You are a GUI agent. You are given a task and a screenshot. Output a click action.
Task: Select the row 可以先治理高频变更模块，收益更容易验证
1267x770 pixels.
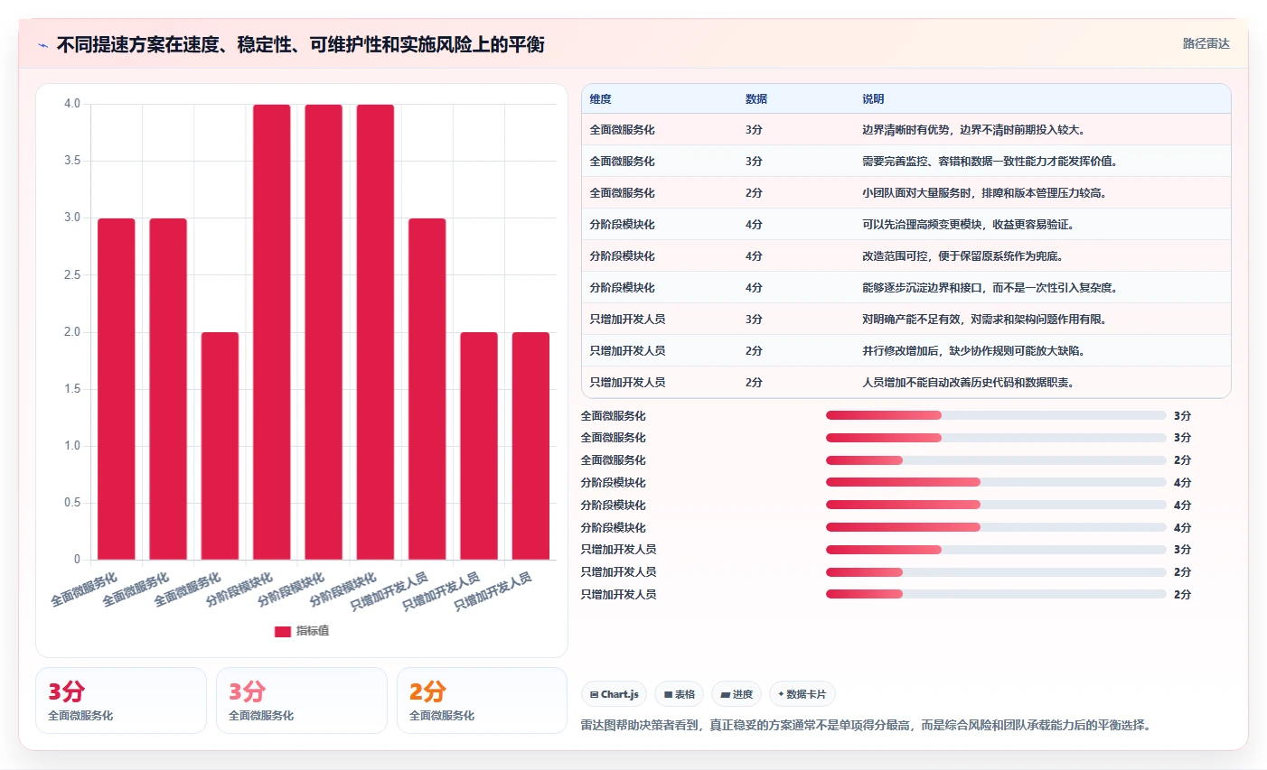(906, 225)
